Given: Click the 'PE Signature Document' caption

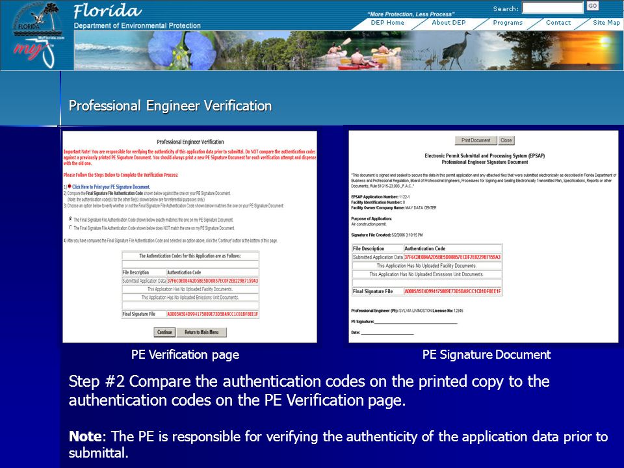Looking at the screenshot, I should coord(486,355).
